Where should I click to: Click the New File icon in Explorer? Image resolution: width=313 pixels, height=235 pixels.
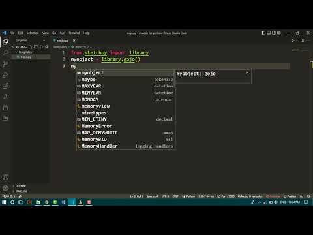[30, 46]
